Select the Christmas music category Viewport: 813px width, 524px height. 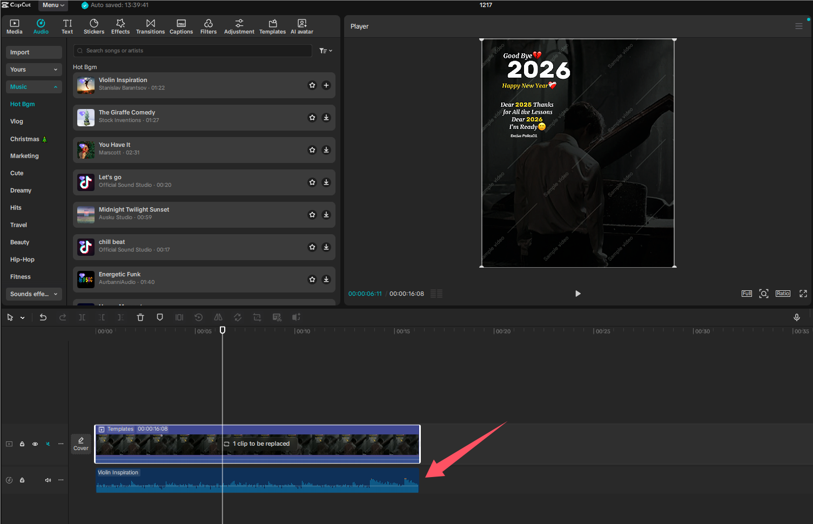(x=26, y=139)
